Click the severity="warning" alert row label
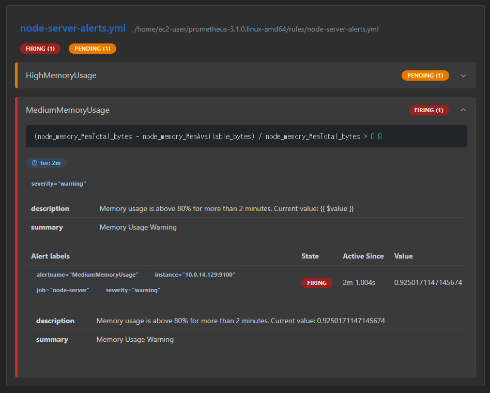490x393 pixels. click(133, 290)
